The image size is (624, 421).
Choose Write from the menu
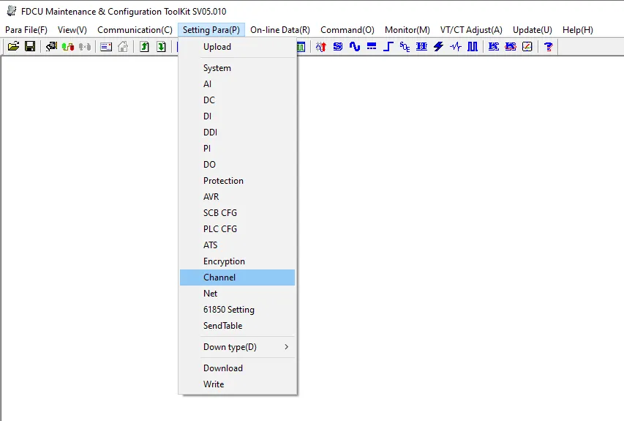point(237,384)
